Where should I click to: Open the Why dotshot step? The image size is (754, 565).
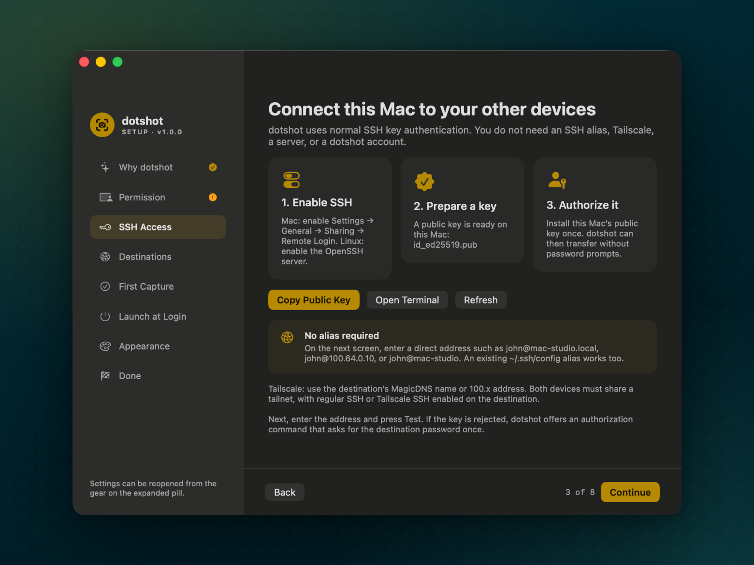(158, 167)
